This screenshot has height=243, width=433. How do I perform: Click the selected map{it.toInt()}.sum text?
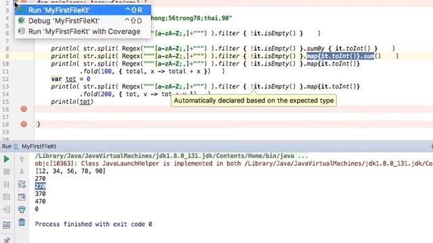(x=340, y=56)
